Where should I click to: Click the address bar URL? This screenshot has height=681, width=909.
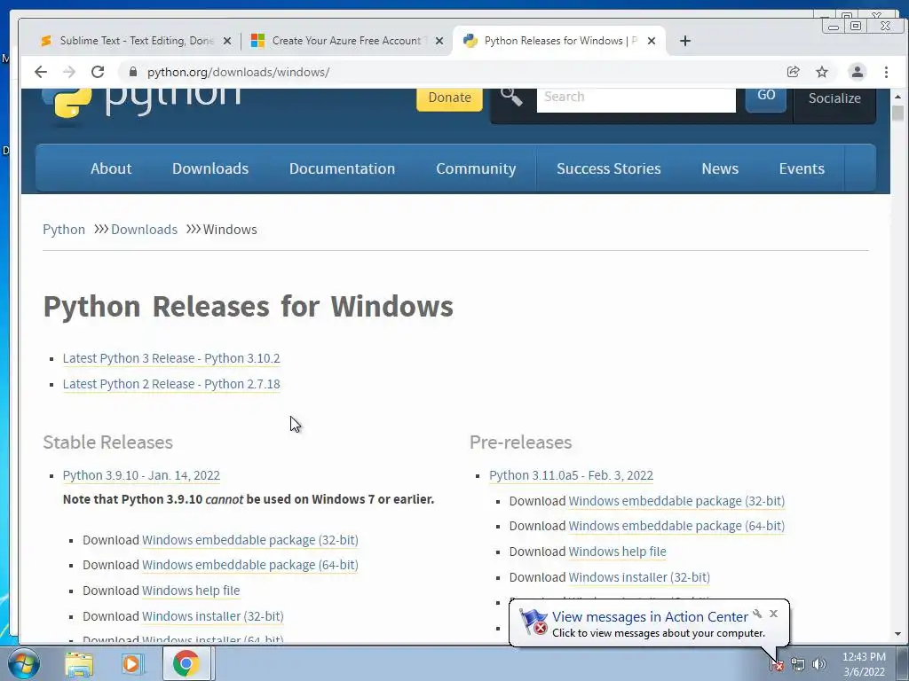238,72
